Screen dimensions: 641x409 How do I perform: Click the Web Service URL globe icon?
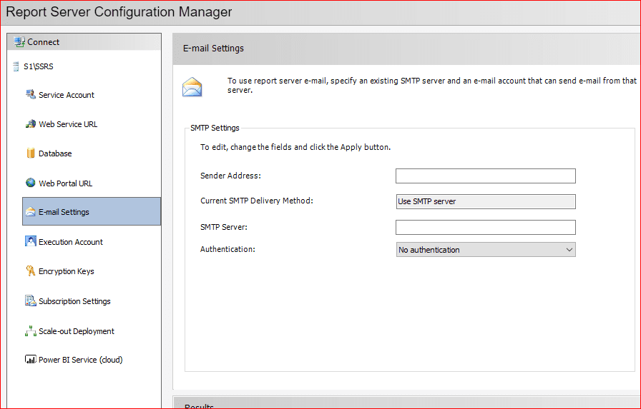(x=31, y=124)
